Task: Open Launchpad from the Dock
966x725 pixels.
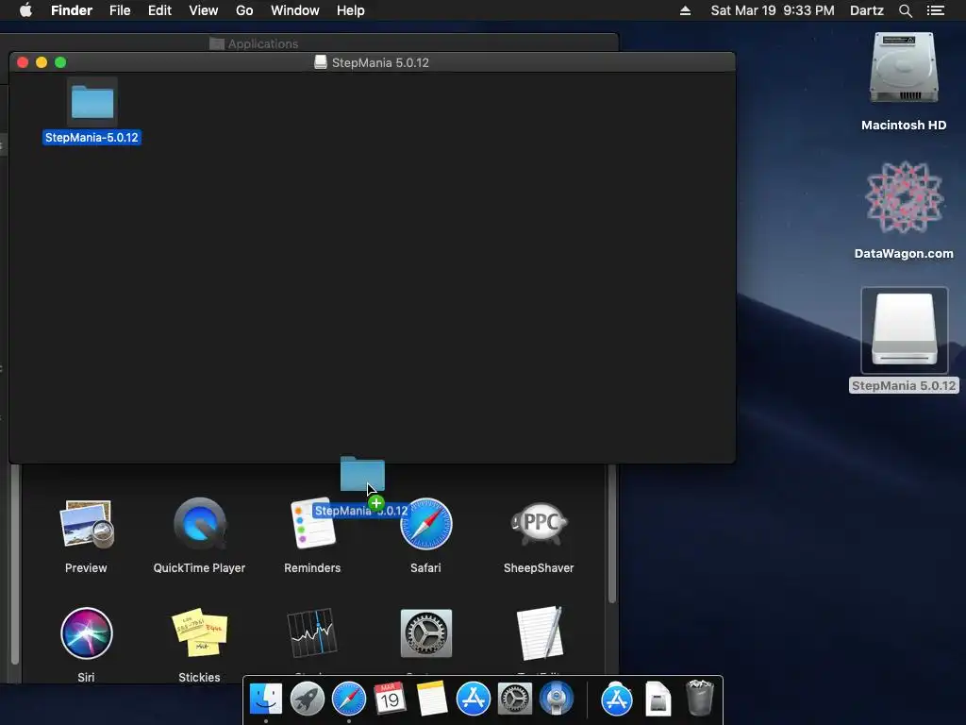Action: [x=308, y=700]
